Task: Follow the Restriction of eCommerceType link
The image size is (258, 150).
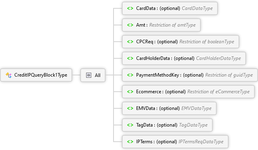Action: pyautogui.click(x=218, y=92)
